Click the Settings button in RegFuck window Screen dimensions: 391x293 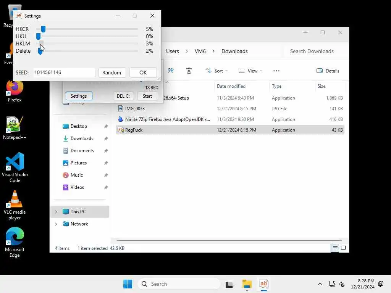tap(79, 96)
